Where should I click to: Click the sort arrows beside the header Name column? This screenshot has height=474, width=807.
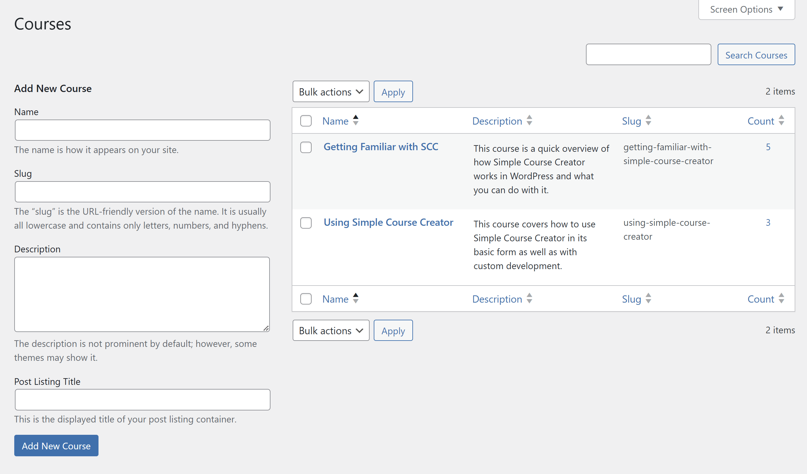(x=355, y=120)
